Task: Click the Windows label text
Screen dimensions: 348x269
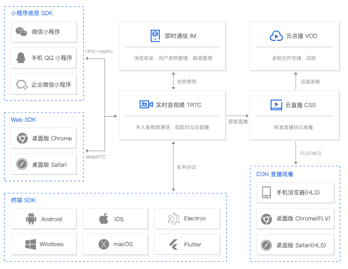Action: click(x=51, y=244)
